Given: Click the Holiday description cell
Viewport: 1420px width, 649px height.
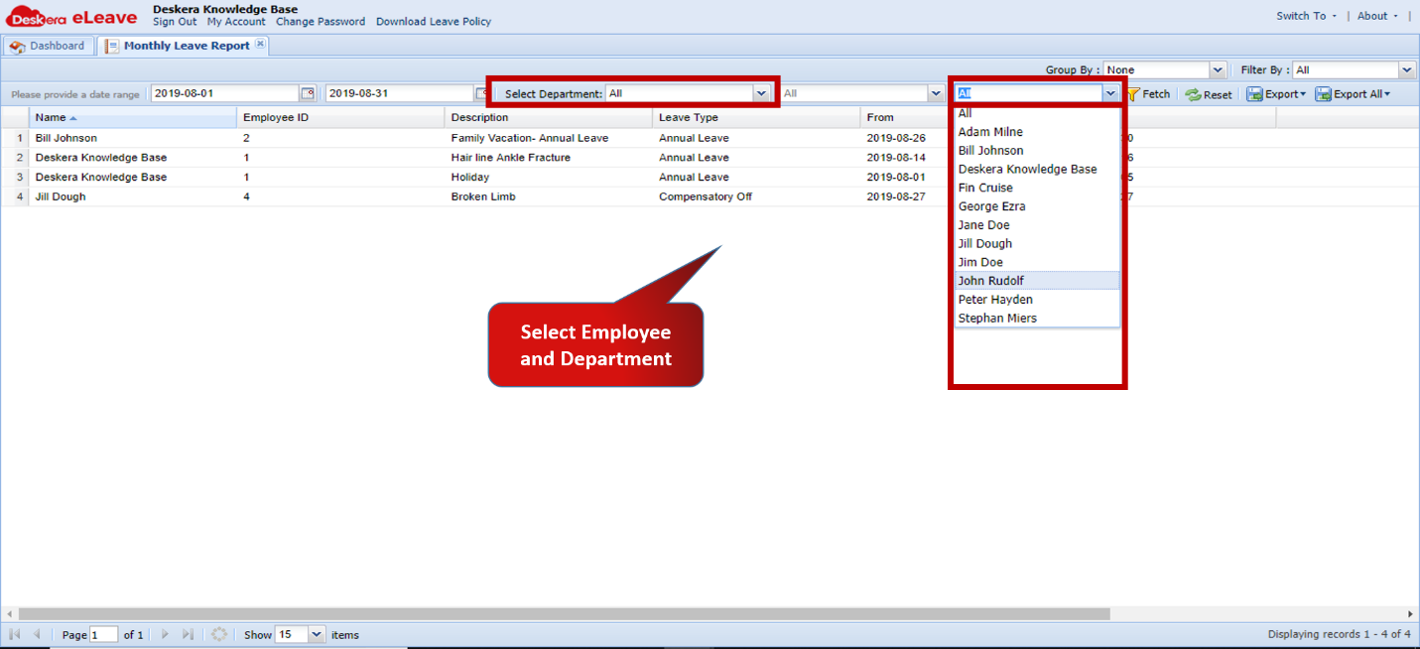Looking at the screenshot, I should coord(470,177).
